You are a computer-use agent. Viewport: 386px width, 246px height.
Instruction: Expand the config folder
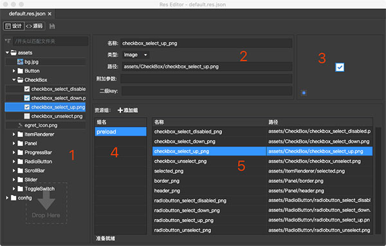pos(7,198)
